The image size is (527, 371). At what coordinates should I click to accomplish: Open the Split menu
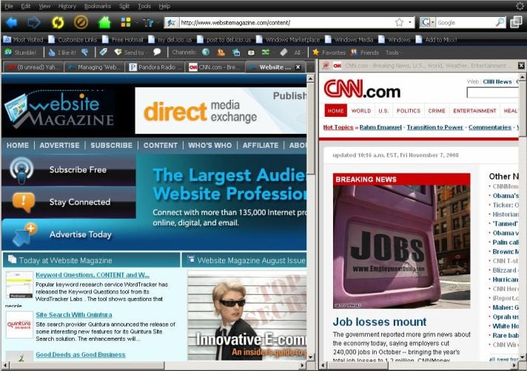point(124,6)
